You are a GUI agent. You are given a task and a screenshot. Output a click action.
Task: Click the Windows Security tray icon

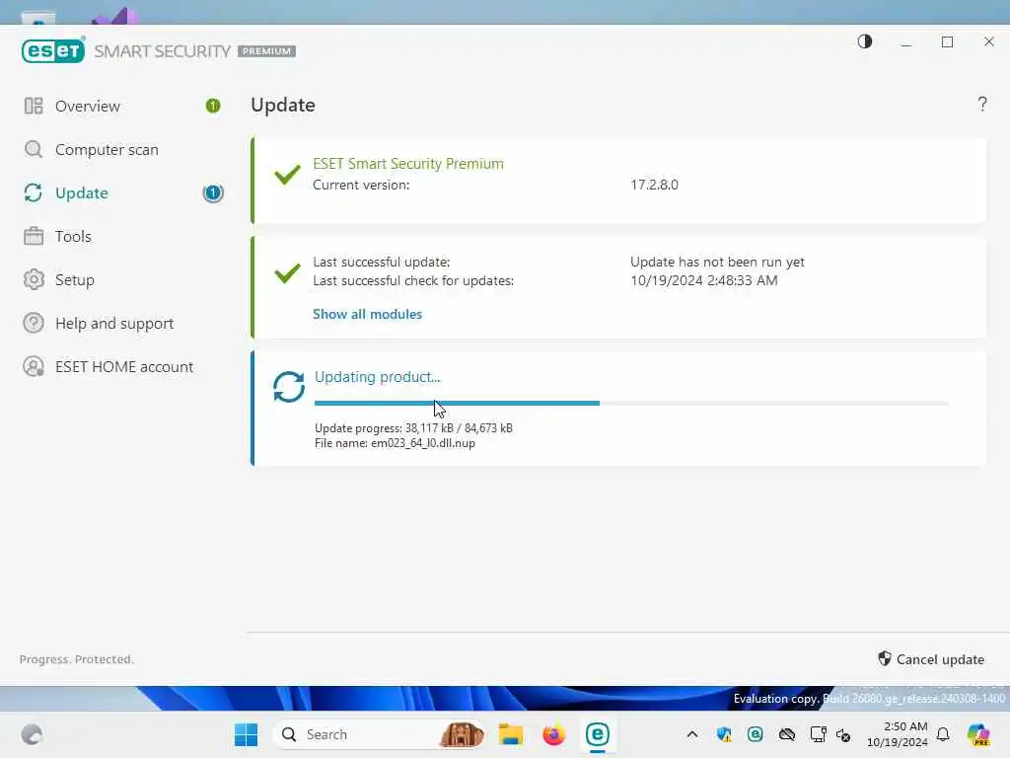(x=724, y=734)
